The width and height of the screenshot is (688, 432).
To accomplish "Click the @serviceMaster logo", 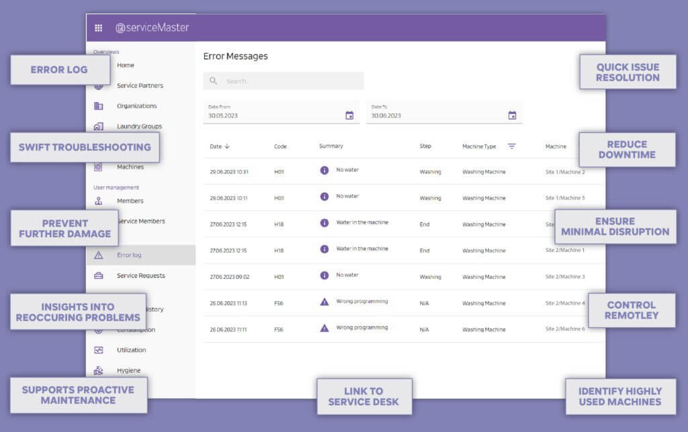I will point(152,28).
